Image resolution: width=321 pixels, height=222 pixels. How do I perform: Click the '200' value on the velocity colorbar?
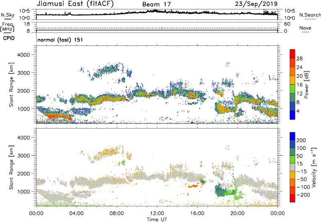coord(301,140)
